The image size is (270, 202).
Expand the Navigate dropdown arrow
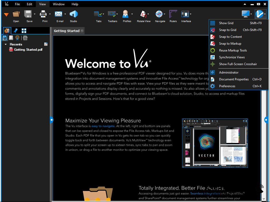(165, 14)
